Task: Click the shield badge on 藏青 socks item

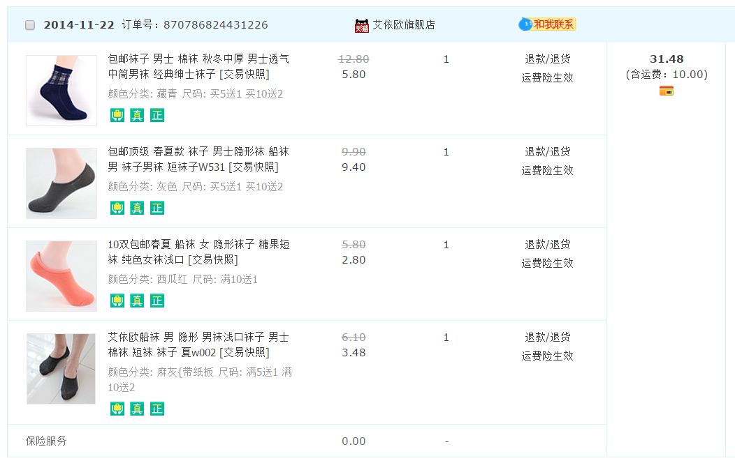Action: (117, 115)
